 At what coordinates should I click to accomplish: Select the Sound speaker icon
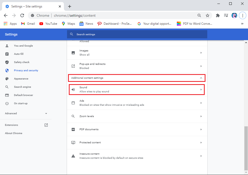73,89
